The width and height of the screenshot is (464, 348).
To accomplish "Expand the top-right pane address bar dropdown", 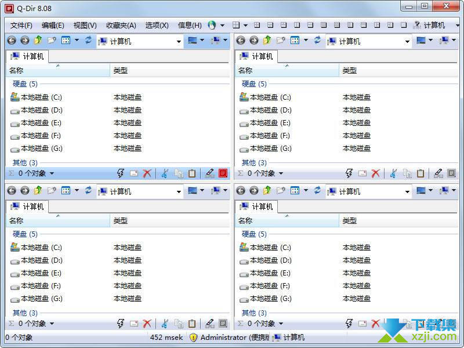I will 408,42.
